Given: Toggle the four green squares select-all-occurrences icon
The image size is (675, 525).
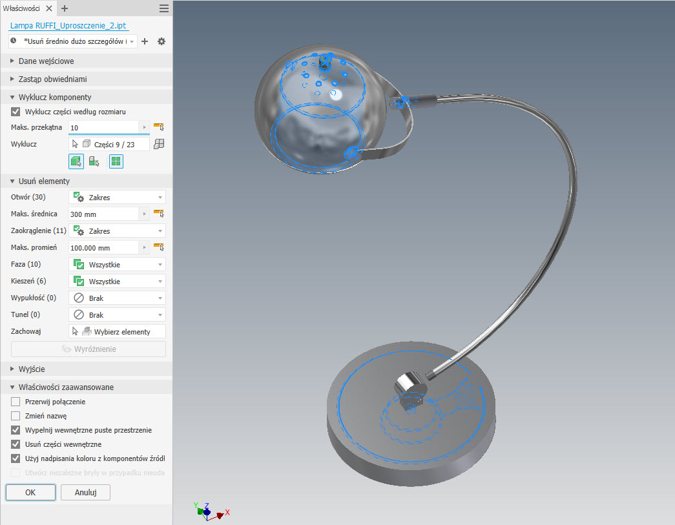Looking at the screenshot, I should coord(116,161).
